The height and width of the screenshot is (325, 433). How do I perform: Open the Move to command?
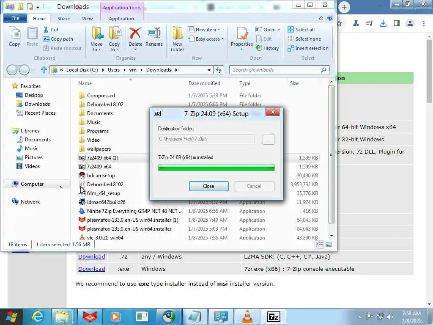pos(96,39)
